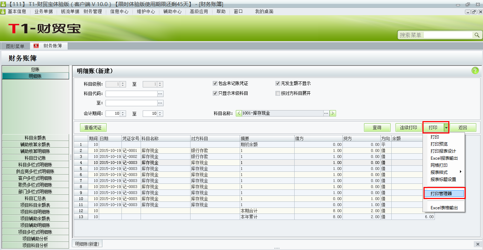Adjust 科目级别 end level stepper
Viewport: 483px width, 250px height.
click(160, 84)
